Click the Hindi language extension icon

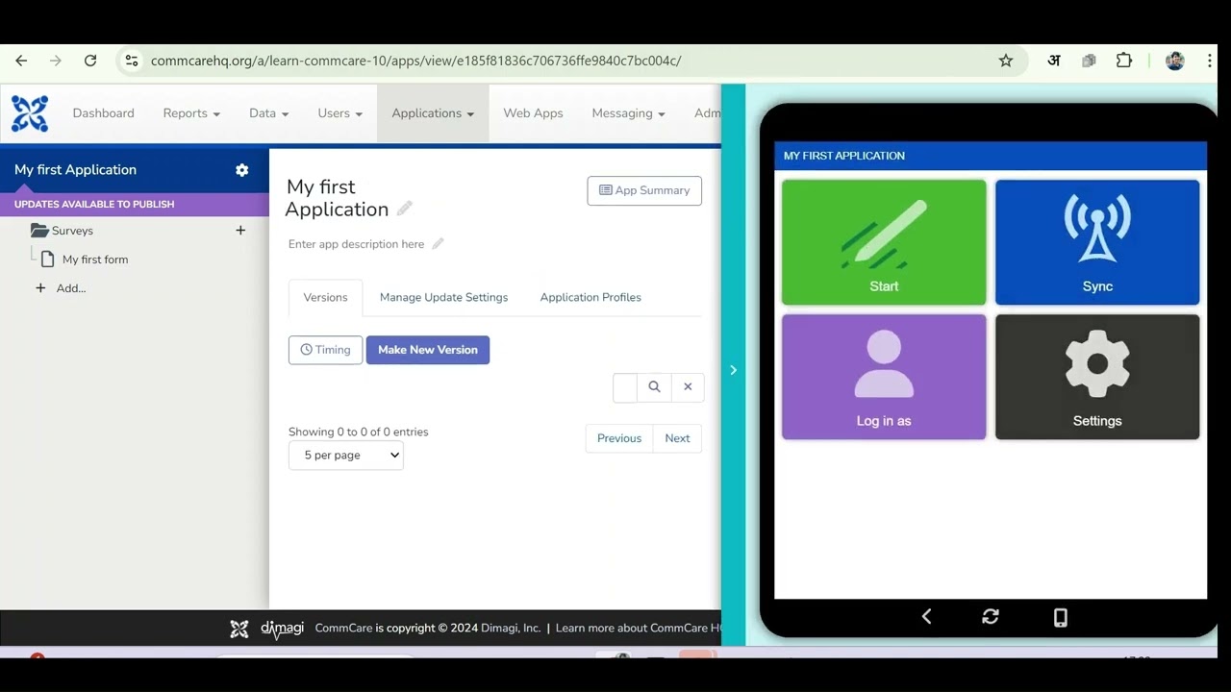click(x=1054, y=61)
